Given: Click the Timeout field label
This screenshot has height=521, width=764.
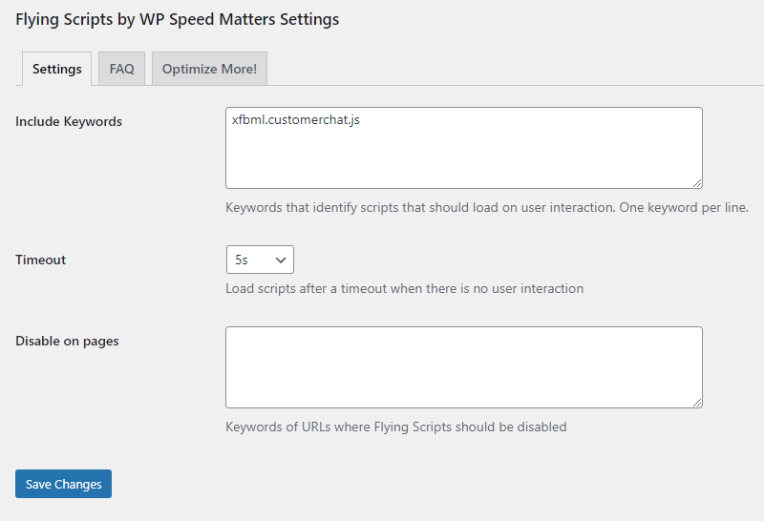Looking at the screenshot, I should tap(41, 260).
